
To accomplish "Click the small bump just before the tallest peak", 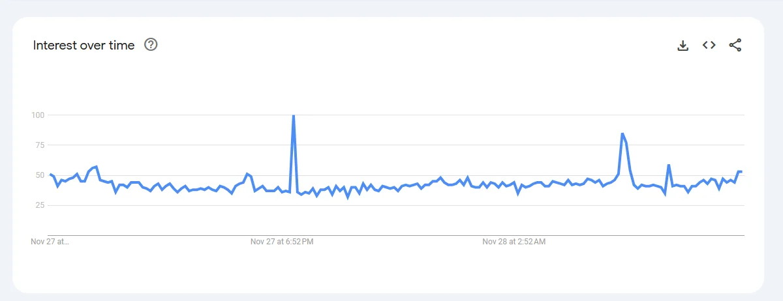I will pyautogui.click(x=247, y=174).
